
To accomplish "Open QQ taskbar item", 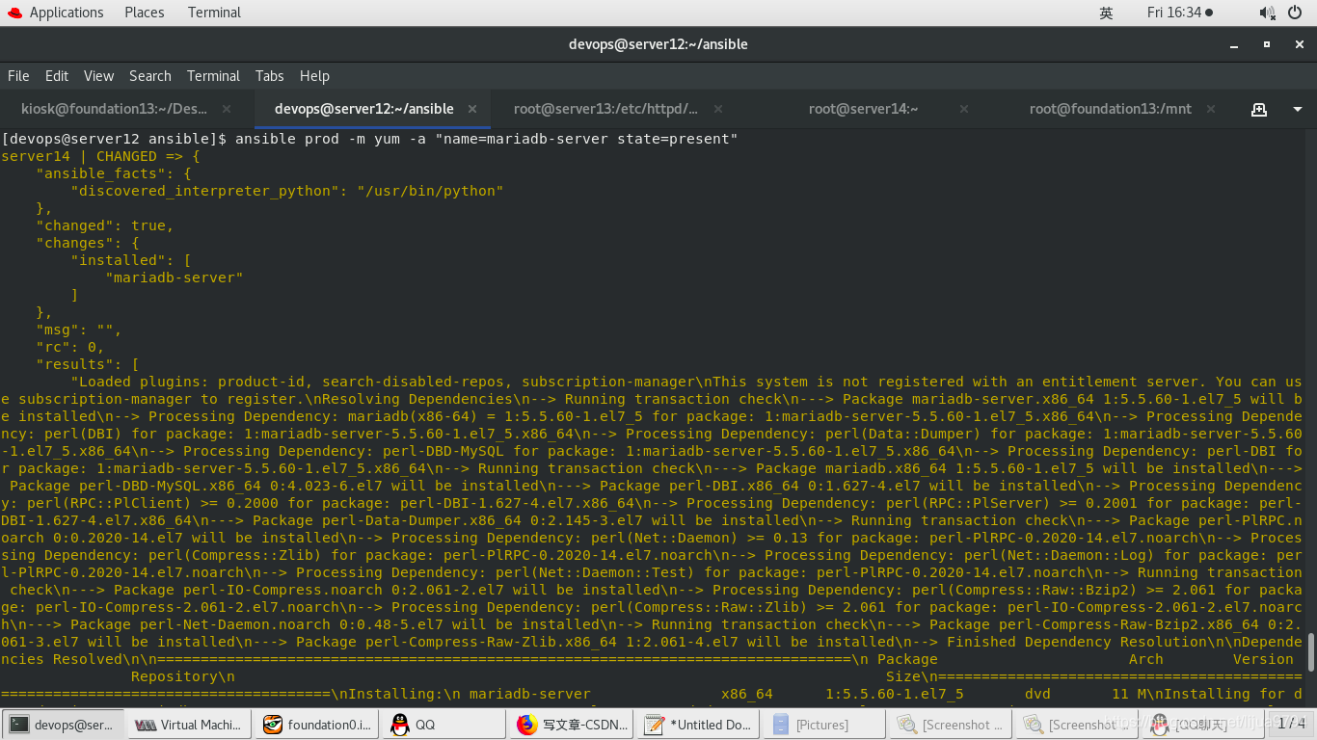I will (444, 725).
